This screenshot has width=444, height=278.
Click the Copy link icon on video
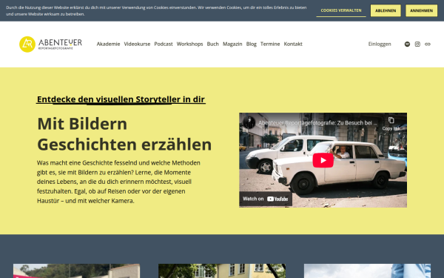[391, 123]
